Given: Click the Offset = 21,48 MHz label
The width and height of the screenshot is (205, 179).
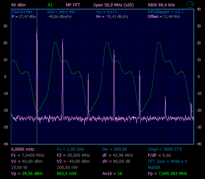Looking at the screenshot, I should 164,17.
